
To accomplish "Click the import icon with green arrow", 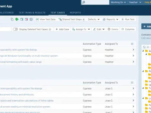I will point(22,19).
